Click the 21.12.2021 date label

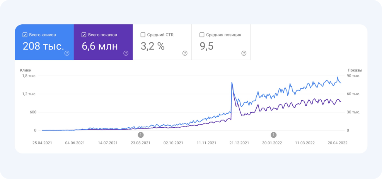click(239, 143)
